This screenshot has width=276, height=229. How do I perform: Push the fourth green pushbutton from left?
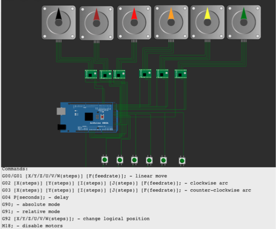point(149,161)
